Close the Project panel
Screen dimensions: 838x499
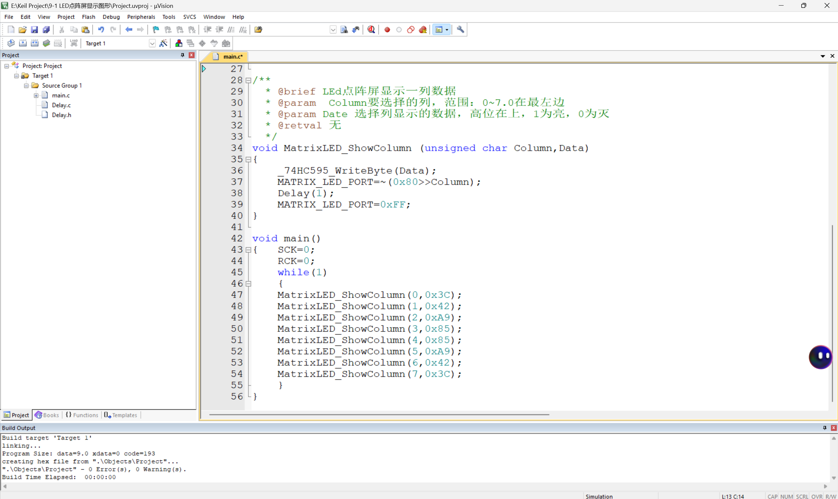[191, 55]
